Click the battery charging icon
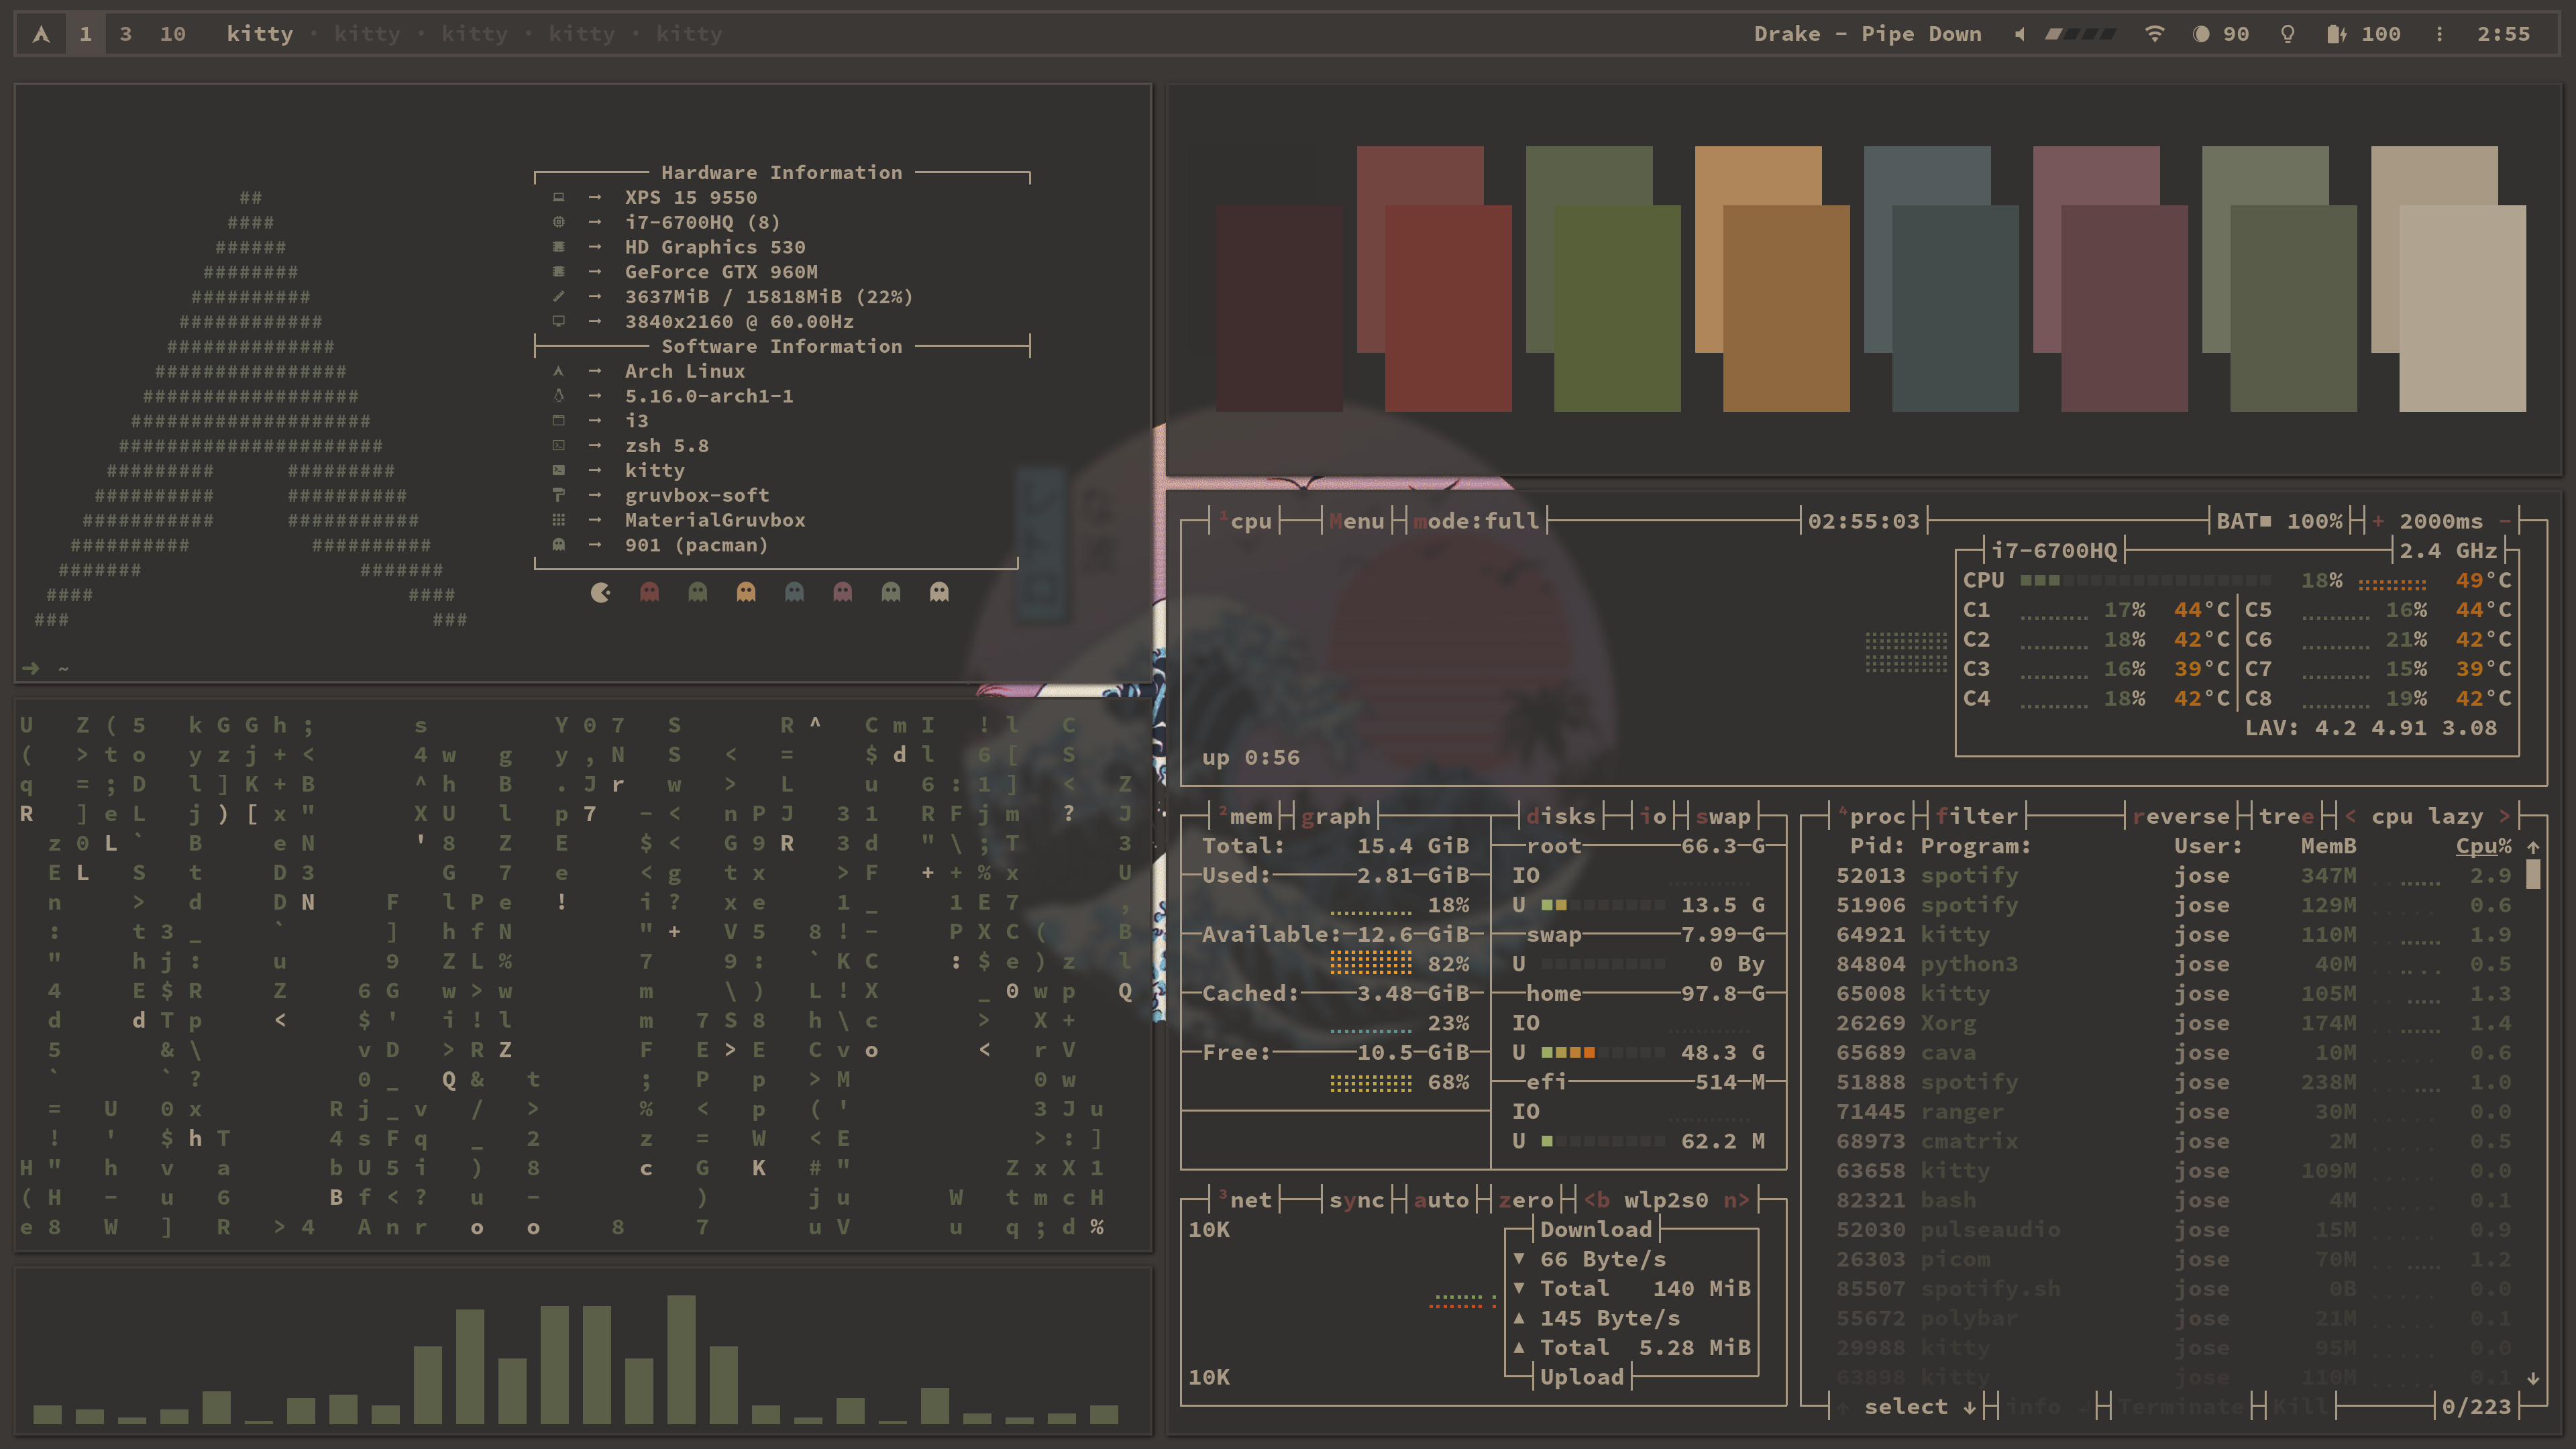 (2335, 34)
